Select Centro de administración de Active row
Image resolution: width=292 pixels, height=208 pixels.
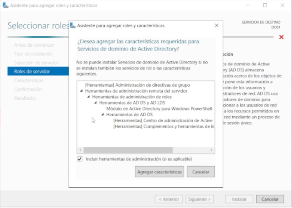coord(163,120)
